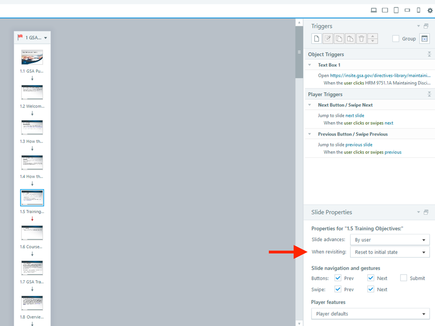
Task: Undock the Slide Properties panel
Action: (426, 212)
